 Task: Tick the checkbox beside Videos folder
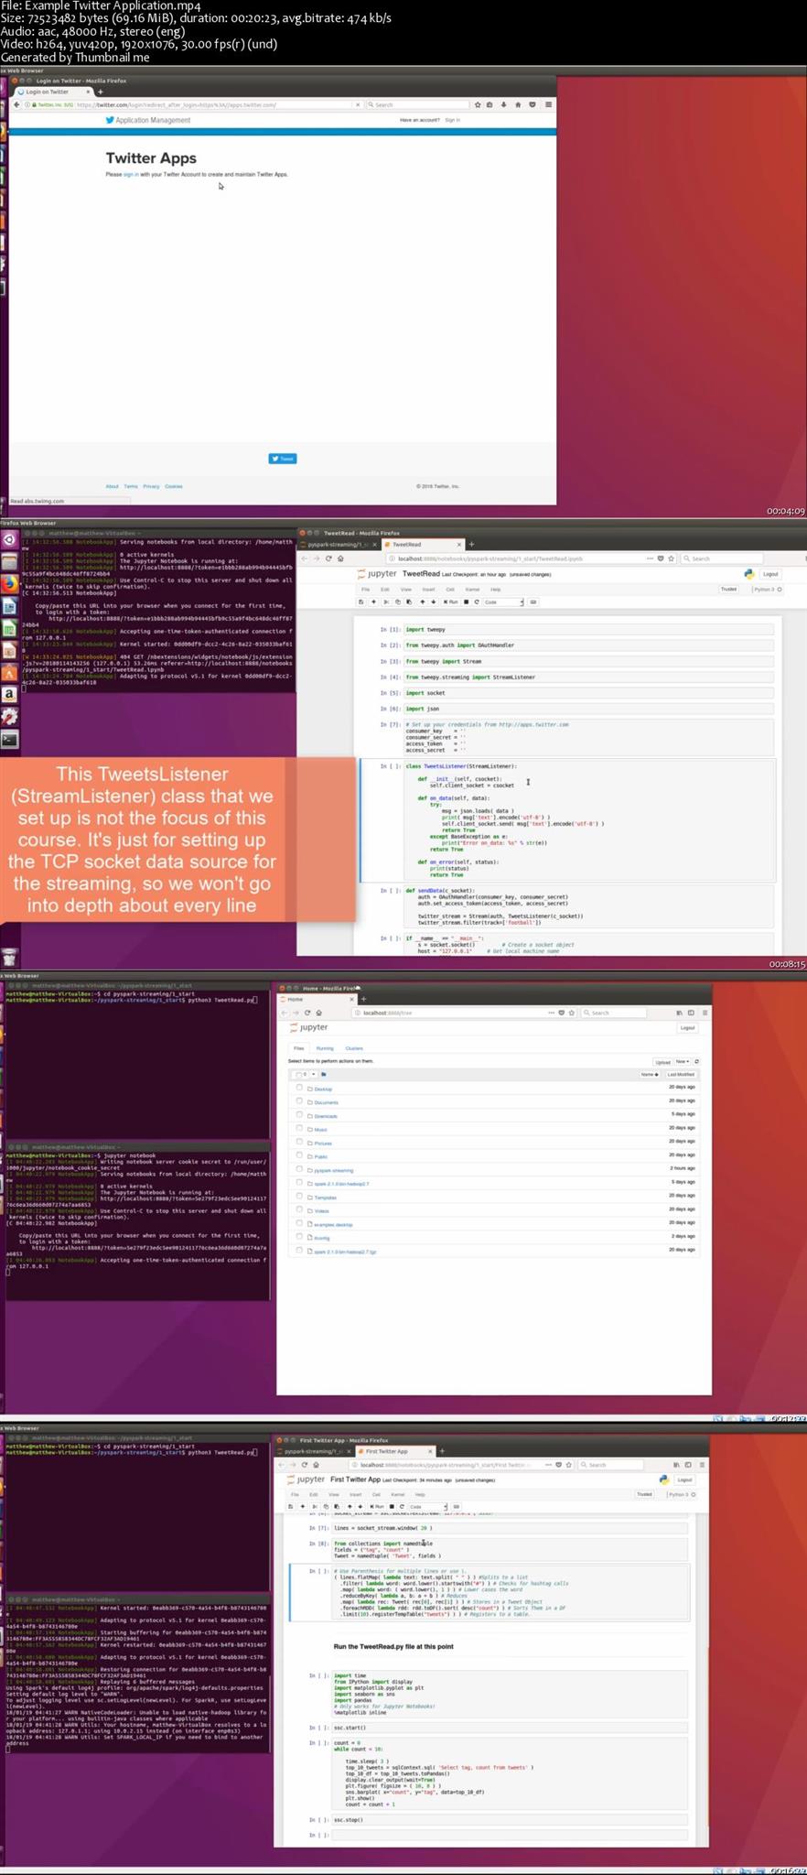[x=299, y=1209]
